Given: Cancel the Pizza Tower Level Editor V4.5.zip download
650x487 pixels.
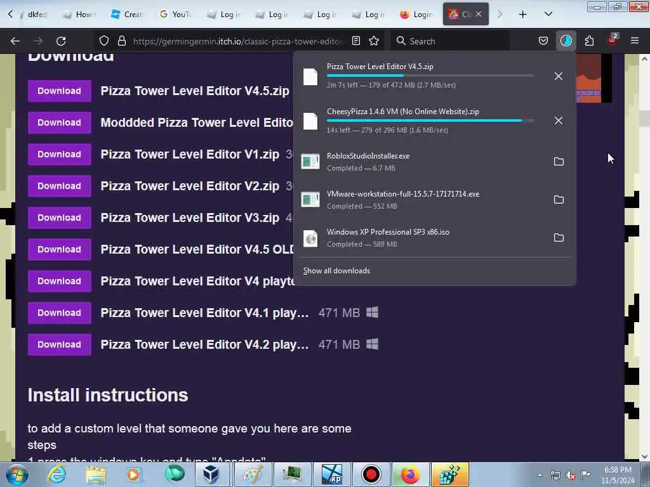Looking at the screenshot, I should [x=559, y=76].
